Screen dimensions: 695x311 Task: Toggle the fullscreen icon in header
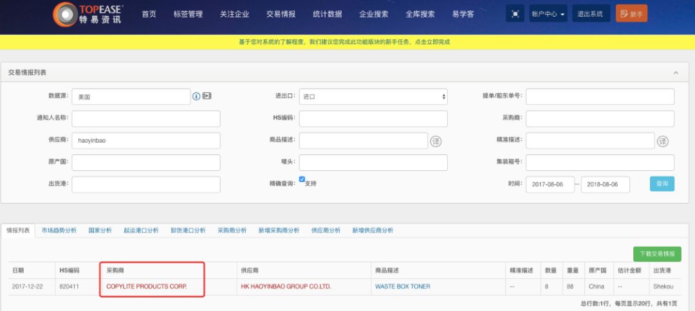click(x=515, y=13)
